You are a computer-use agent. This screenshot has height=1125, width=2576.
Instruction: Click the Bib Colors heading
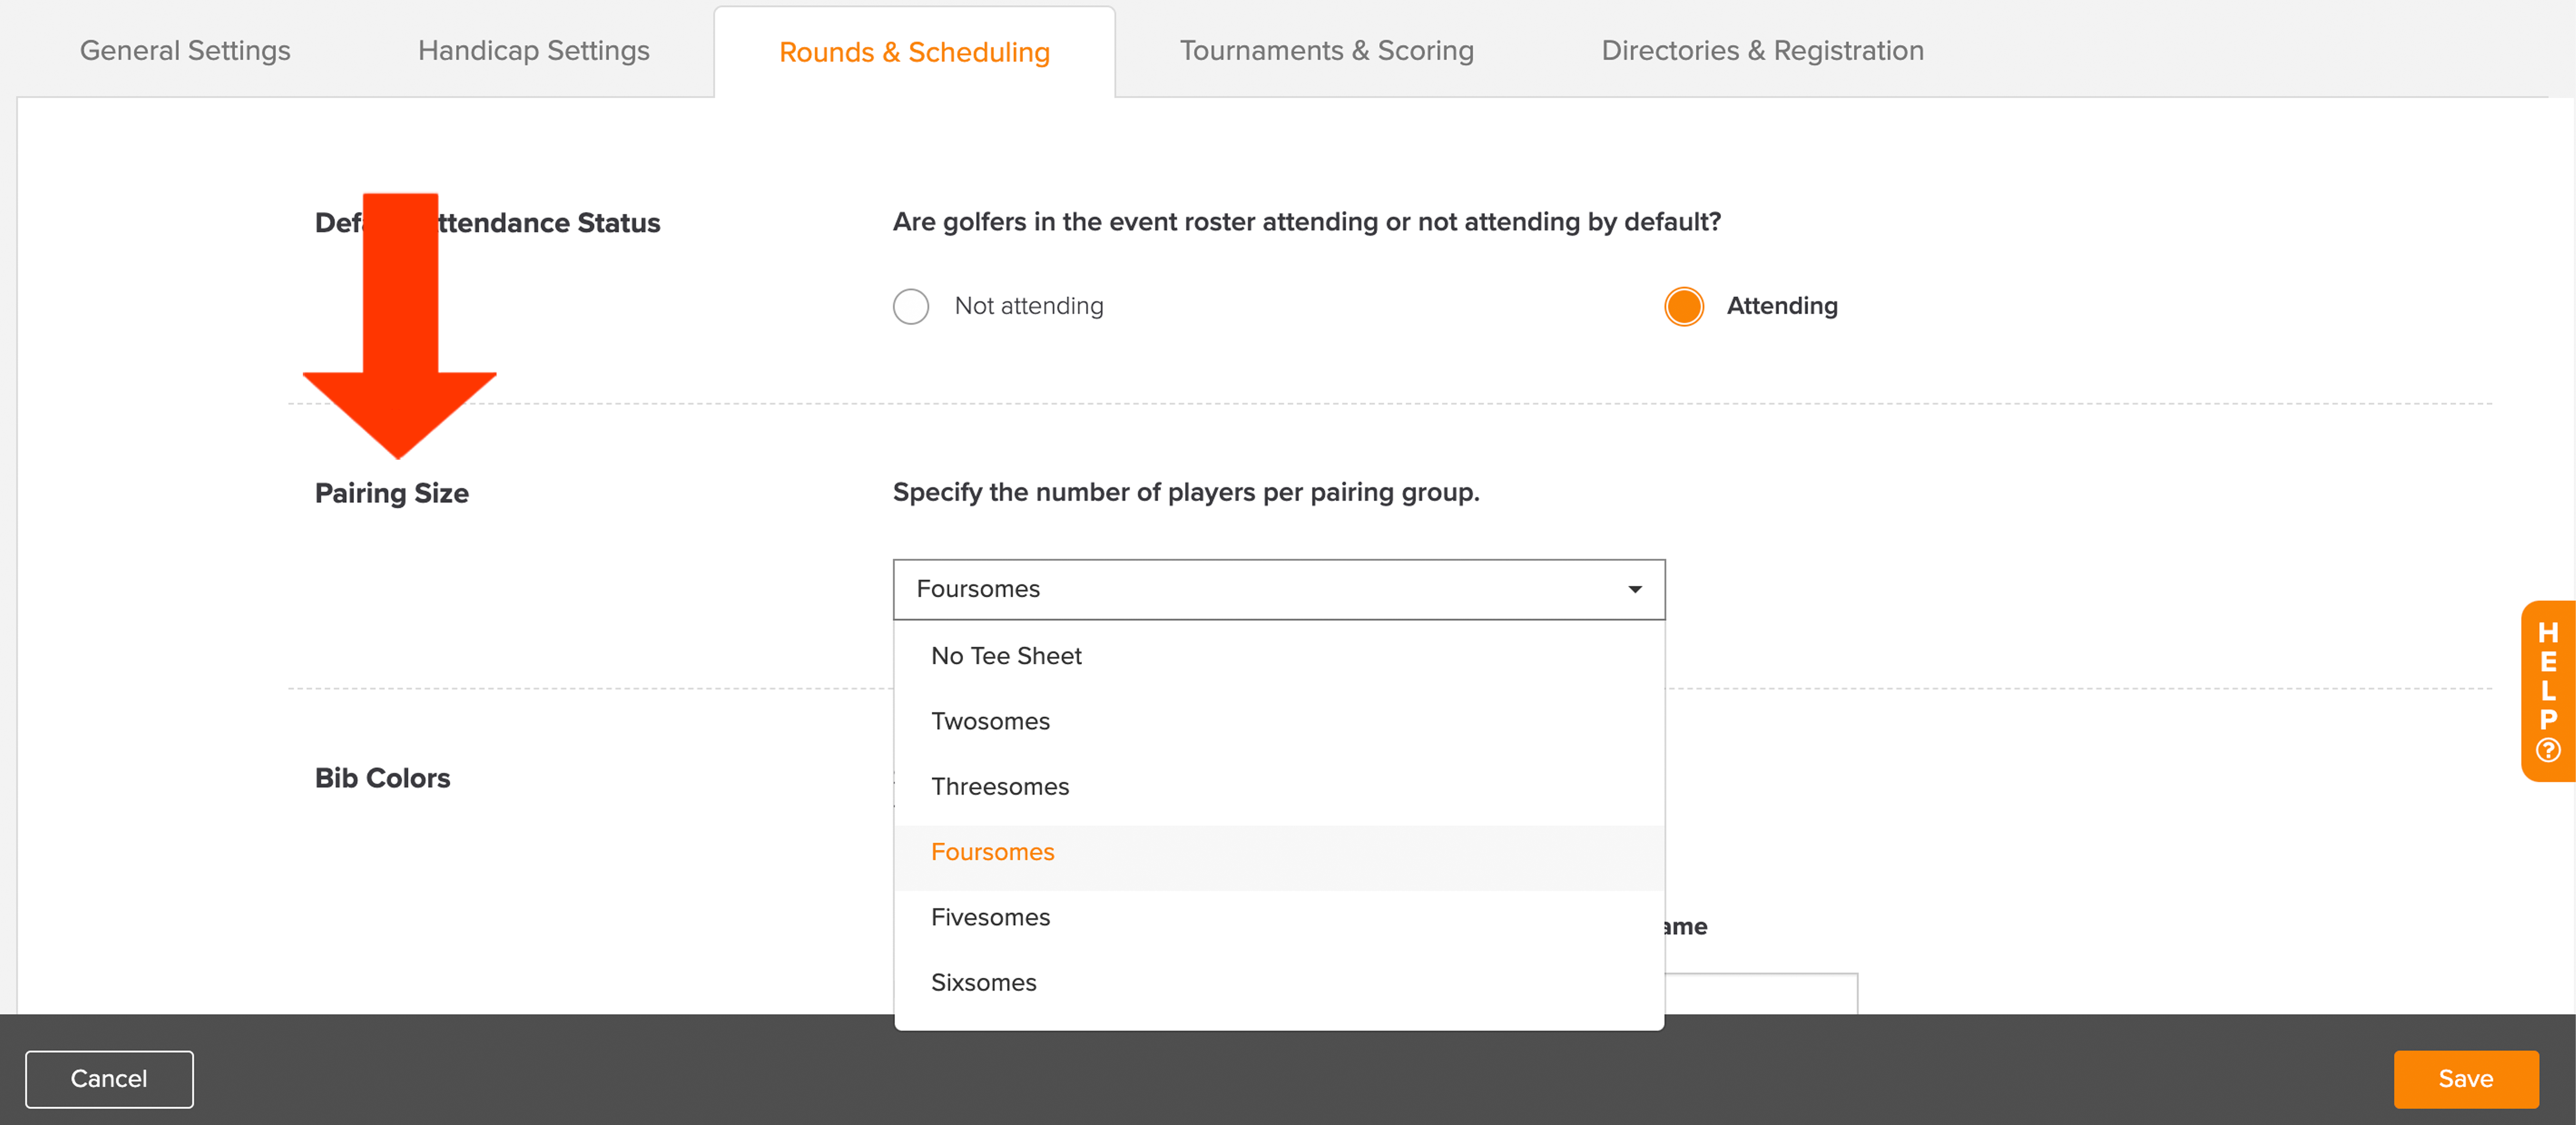[x=382, y=778]
